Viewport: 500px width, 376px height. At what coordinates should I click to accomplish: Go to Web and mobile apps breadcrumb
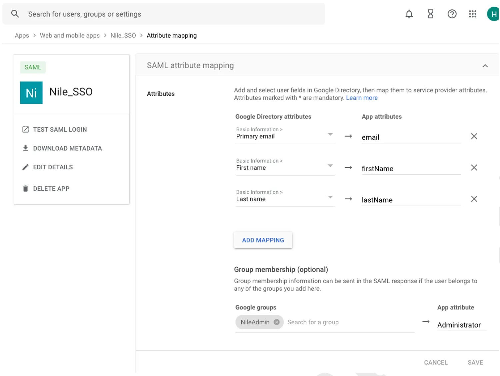[x=70, y=35]
